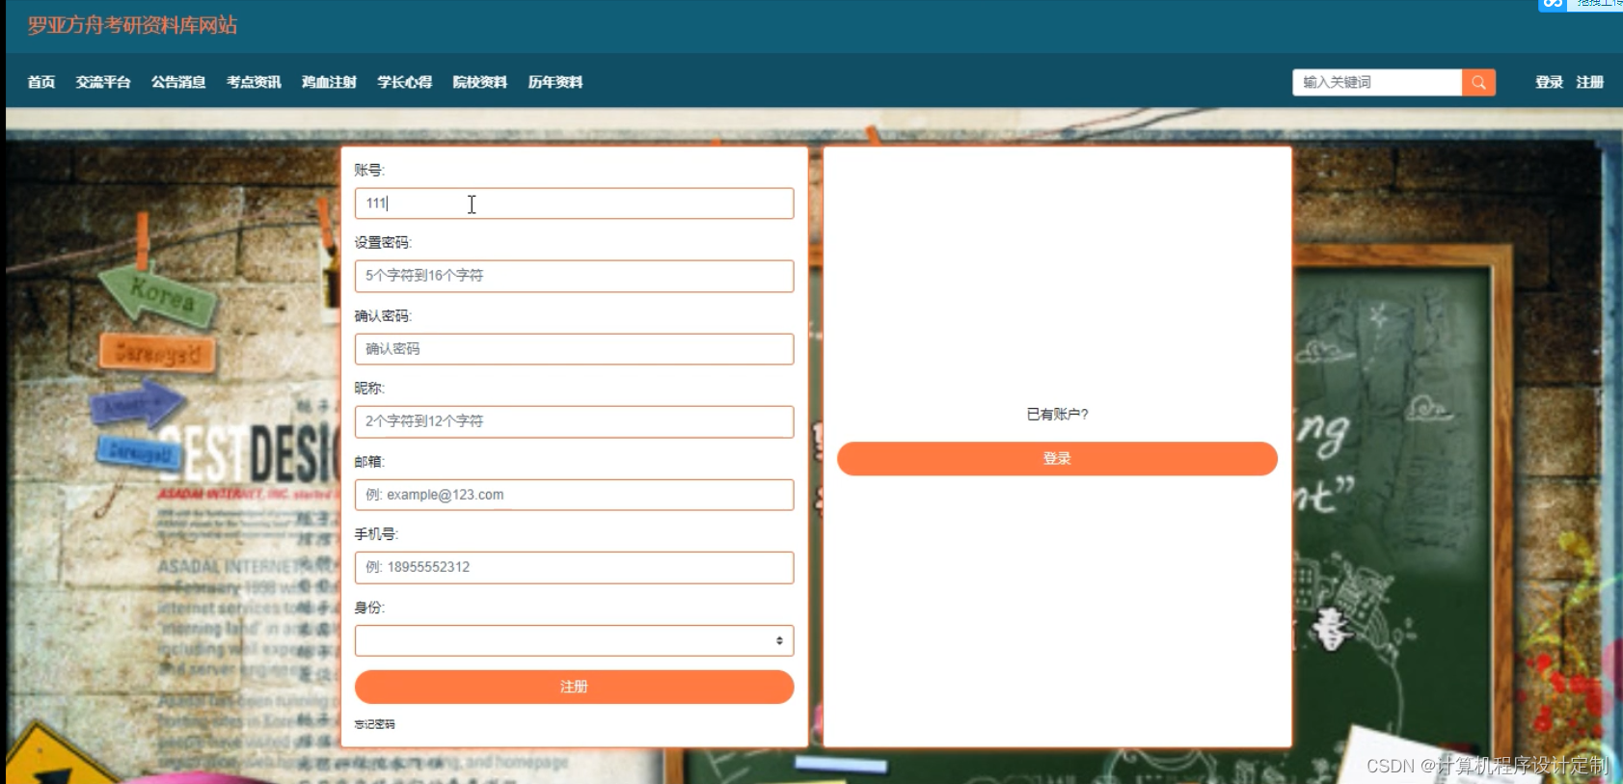Viewport: 1623px width, 784px height.
Task: Click the orange search magnifier button
Action: 1478,82
